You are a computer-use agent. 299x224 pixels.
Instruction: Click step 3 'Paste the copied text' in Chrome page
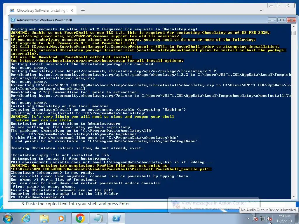(76, 204)
